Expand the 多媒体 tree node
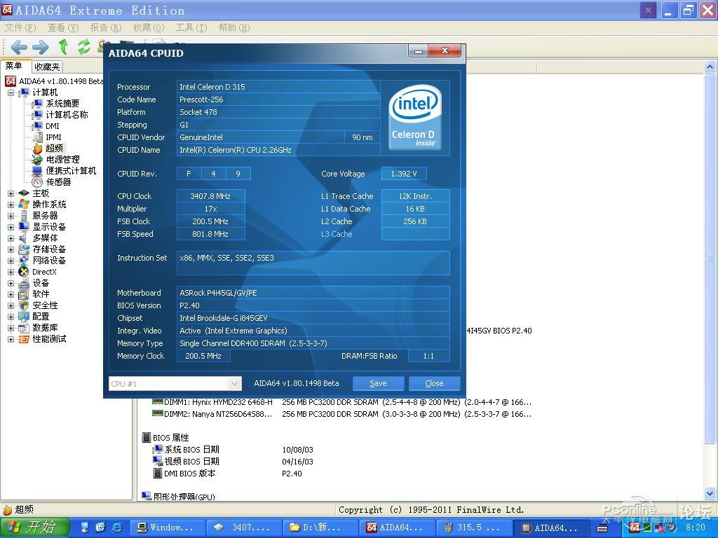This screenshot has width=718, height=538. (11, 238)
